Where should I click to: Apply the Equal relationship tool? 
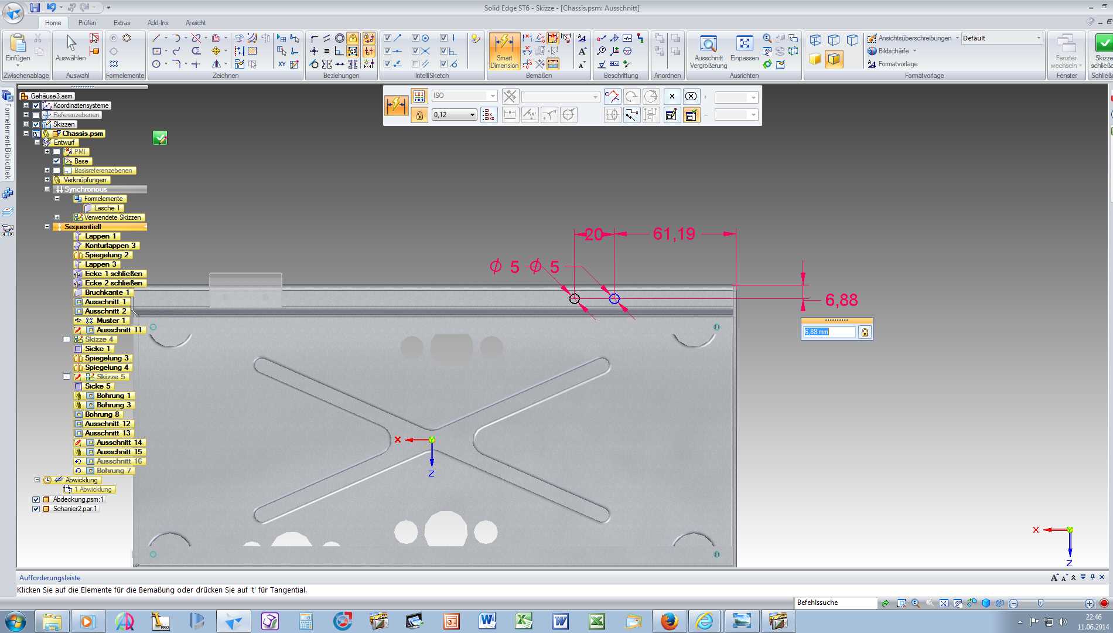coord(326,51)
